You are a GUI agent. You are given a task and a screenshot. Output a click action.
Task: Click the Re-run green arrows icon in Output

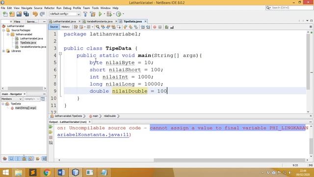pos(51,127)
